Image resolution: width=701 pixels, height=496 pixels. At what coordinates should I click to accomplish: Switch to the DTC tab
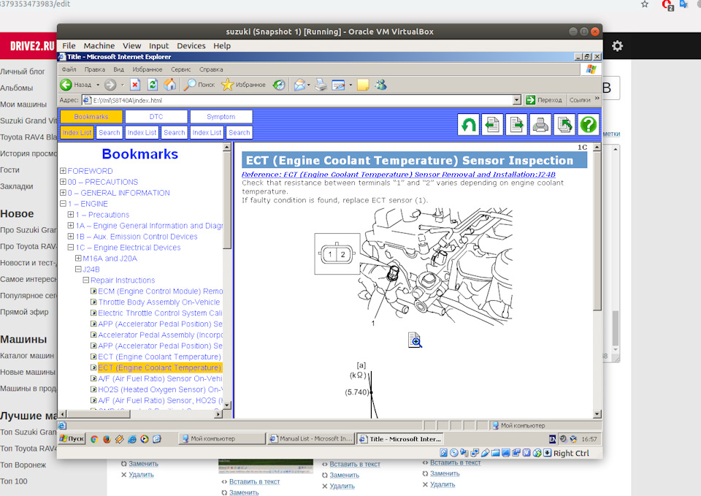(x=156, y=117)
